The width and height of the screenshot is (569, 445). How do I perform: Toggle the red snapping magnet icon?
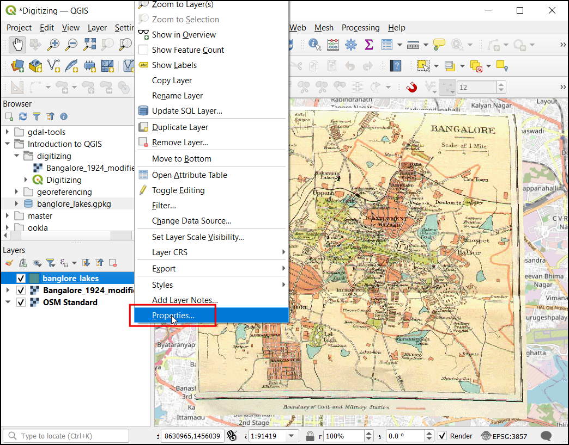(411, 87)
